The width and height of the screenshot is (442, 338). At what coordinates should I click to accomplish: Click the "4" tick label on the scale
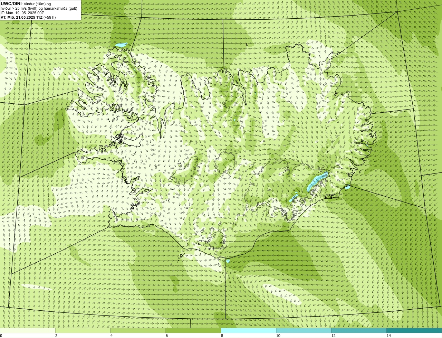(x=112, y=336)
